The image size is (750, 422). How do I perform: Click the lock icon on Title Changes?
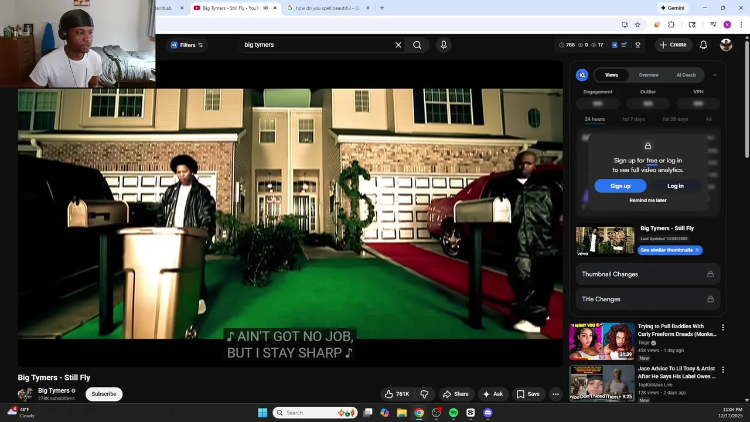(710, 299)
